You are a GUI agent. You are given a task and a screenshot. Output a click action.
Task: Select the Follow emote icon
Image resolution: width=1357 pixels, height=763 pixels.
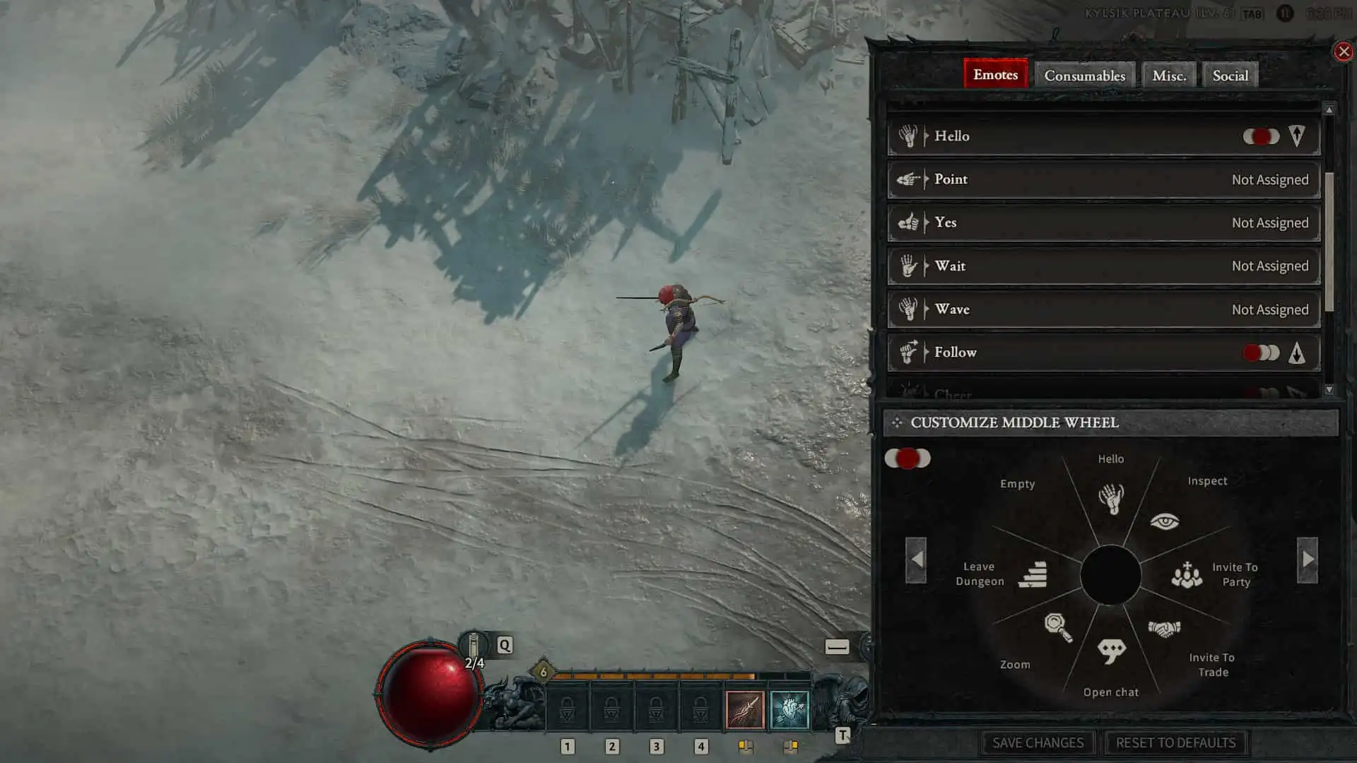(x=907, y=352)
